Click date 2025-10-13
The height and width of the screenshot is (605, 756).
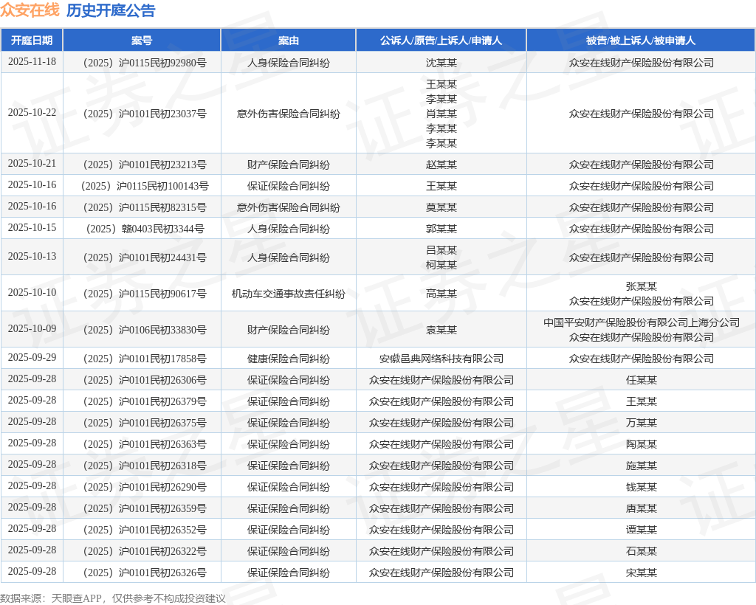point(32,256)
